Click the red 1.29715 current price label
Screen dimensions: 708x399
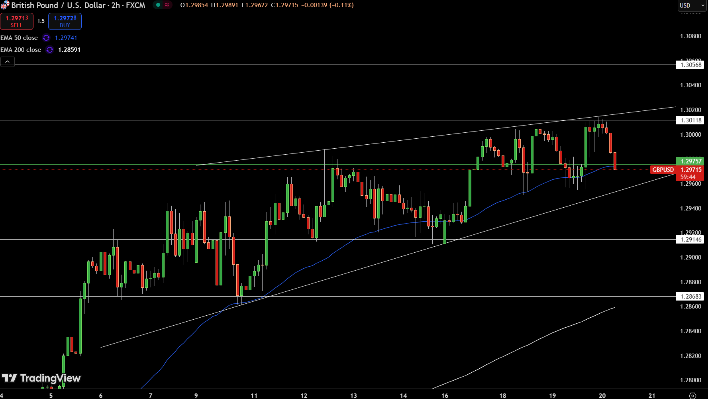[x=690, y=170]
